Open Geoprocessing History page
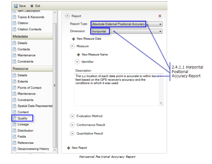This screenshot has width=212, height=164. (33, 149)
